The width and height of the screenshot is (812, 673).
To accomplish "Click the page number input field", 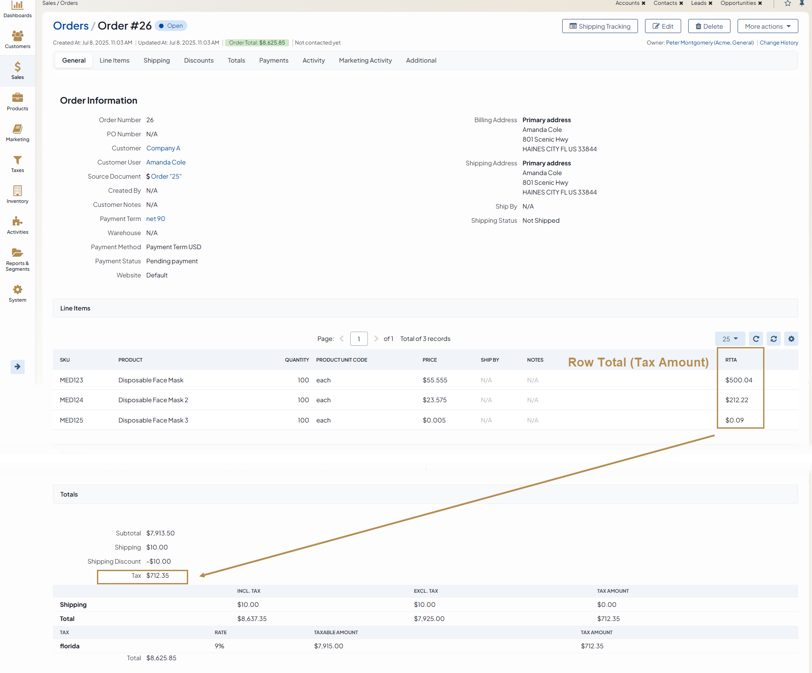I will click(359, 339).
